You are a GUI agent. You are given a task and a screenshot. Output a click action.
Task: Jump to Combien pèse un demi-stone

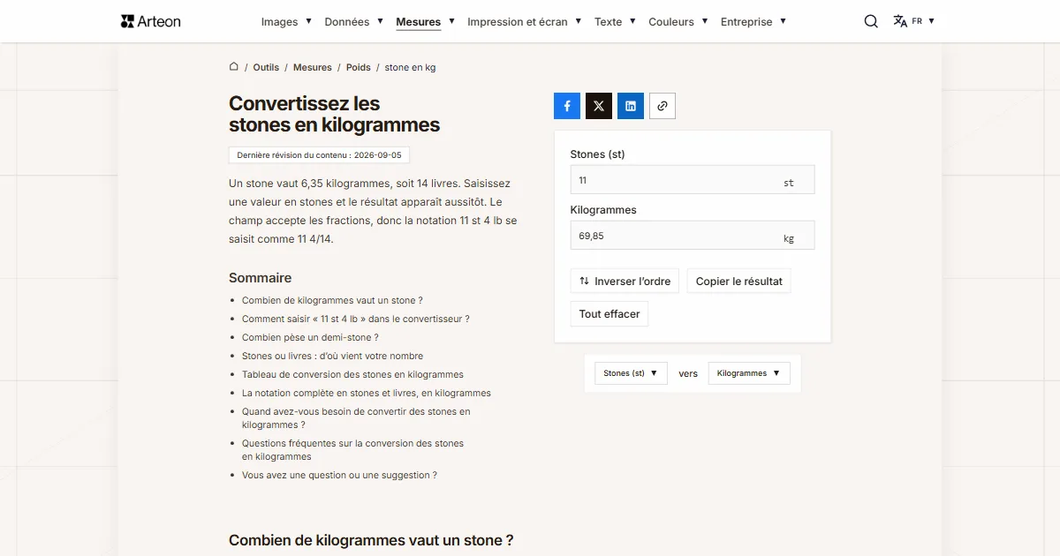(310, 337)
